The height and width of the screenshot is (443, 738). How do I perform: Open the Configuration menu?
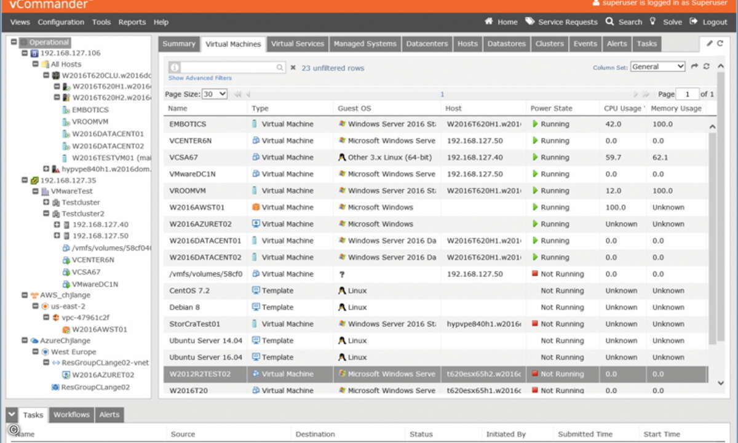tap(61, 22)
